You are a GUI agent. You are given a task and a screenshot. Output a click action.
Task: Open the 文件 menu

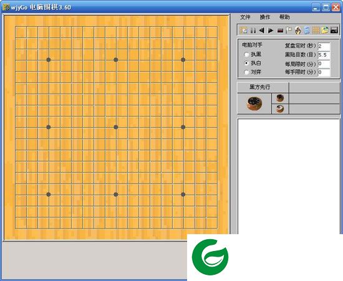245,17
